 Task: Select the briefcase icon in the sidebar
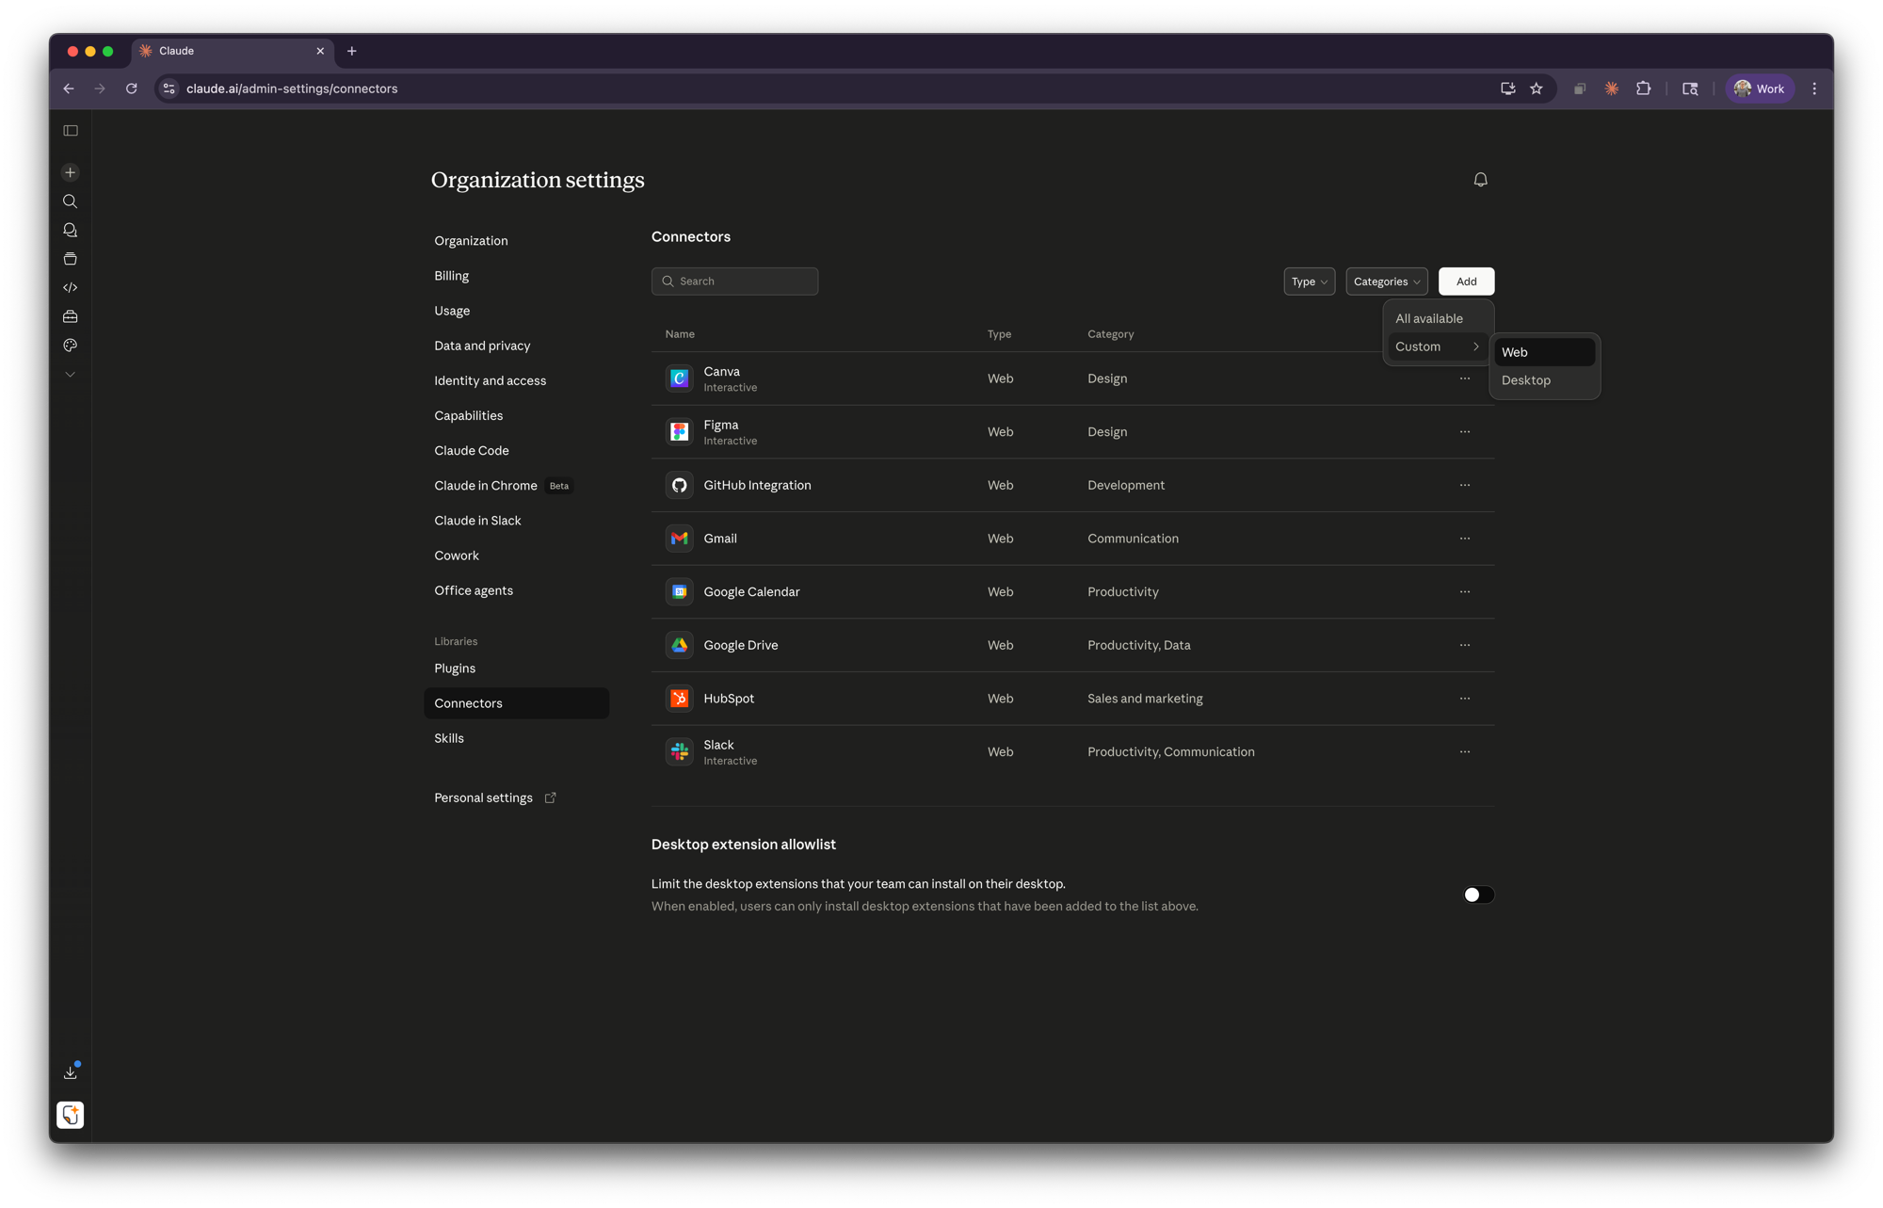pyautogui.click(x=70, y=316)
